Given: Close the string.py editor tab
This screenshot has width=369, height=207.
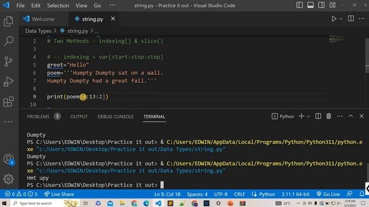Looking at the screenshot, I should point(113,18).
